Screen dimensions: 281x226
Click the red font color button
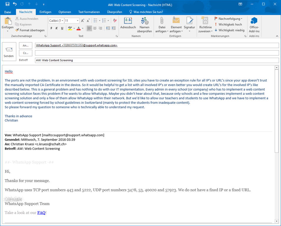tap(79, 28)
